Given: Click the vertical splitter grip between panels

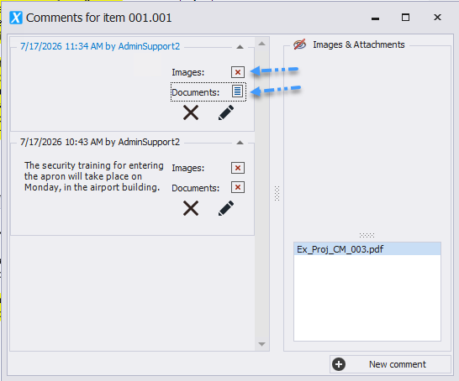Looking at the screenshot, I should (277, 193).
